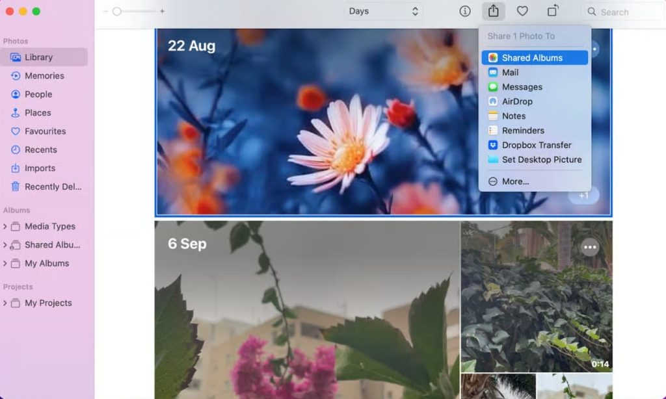The height and width of the screenshot is (399, 666).
Task: Select Library in the sidebar
Action: point(44,57)
